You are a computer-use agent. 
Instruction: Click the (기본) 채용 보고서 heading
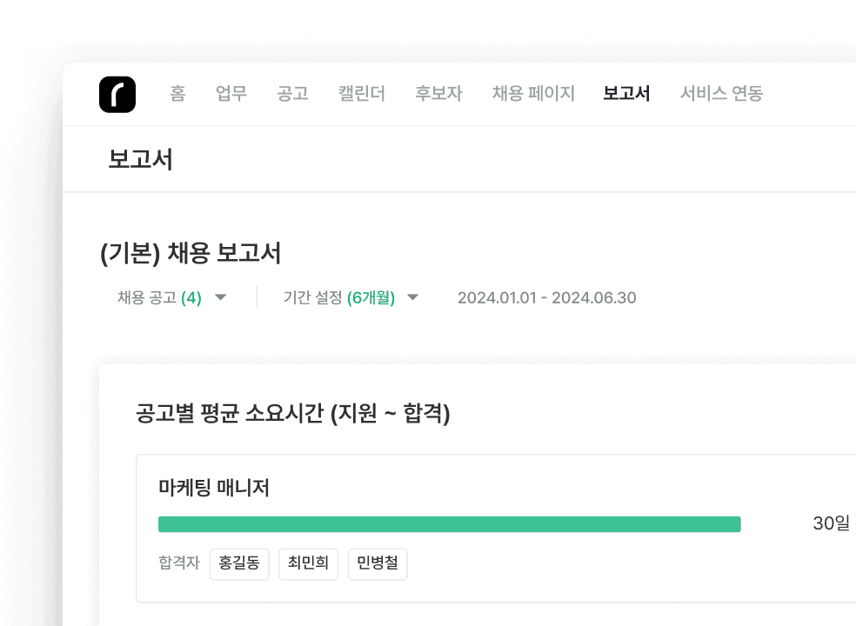coord(191,253)
